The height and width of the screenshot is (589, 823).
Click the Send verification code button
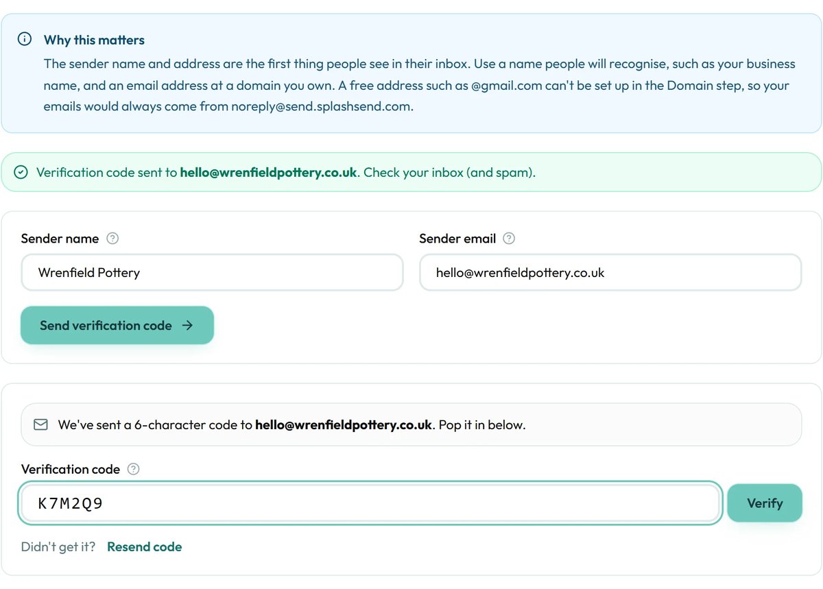point(117,325)
